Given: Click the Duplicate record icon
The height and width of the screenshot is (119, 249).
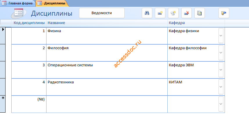Looking at the screenshot, I should click(x=173, y=13).
